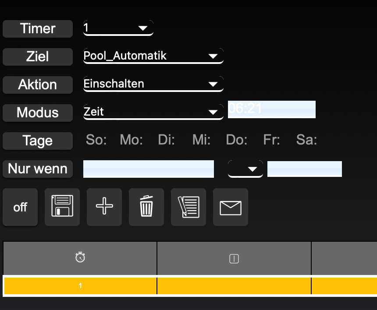Viewport: 377px width, 310px height.
Task: Open the Timer number dropdown
Action: (118, 28)
